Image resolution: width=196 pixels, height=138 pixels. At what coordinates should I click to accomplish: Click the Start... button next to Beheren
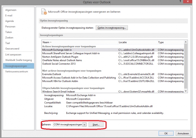click(96, 125)
